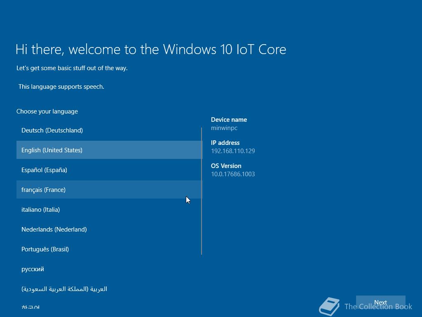The height and width of the screenshot is (317, 422).
Task: Select English (United States) language
Action: point(109,150)
